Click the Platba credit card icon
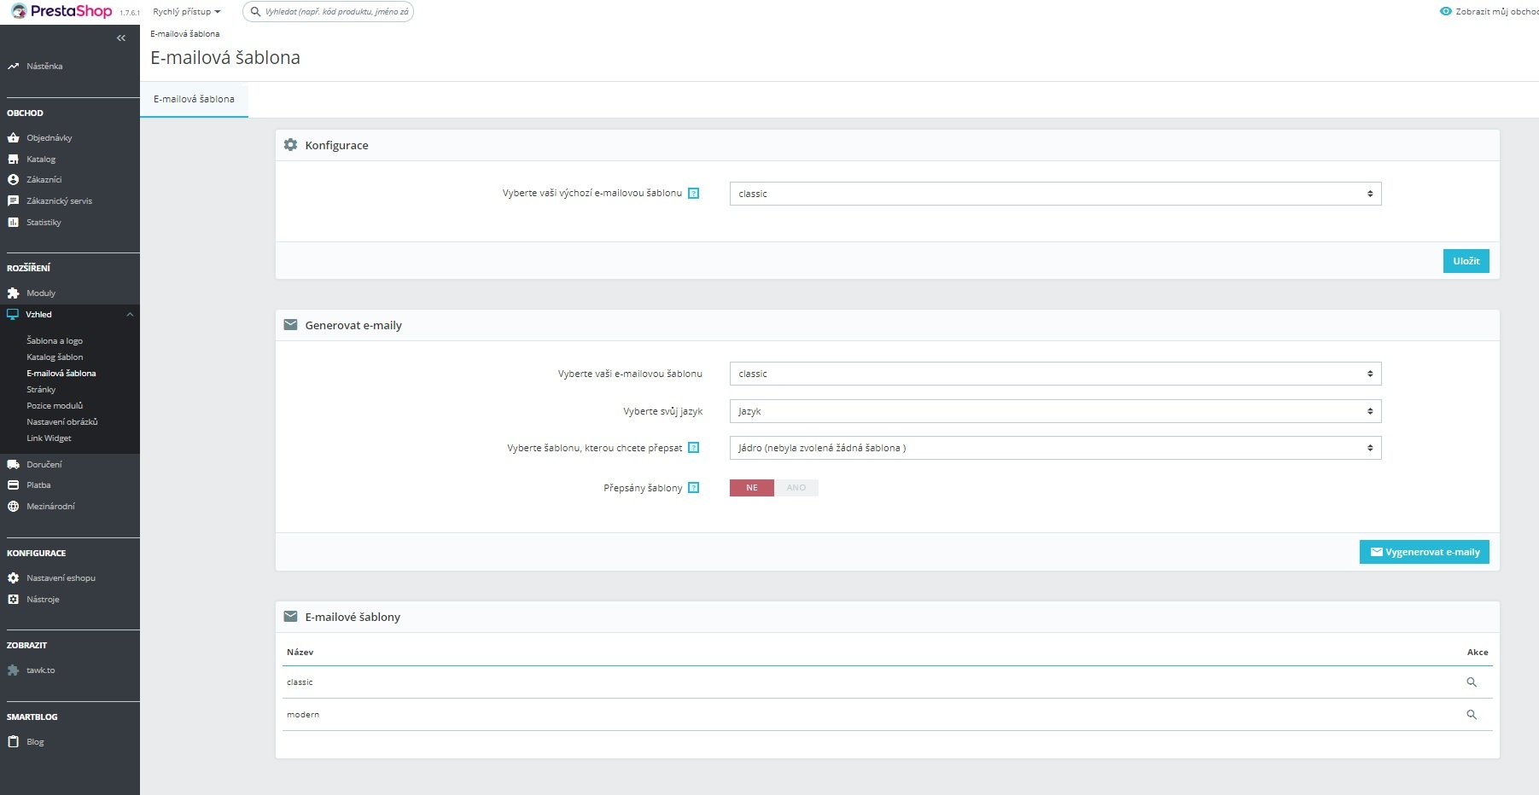The width and height of the screenshot is (1539, 795). tap(13, 485)
